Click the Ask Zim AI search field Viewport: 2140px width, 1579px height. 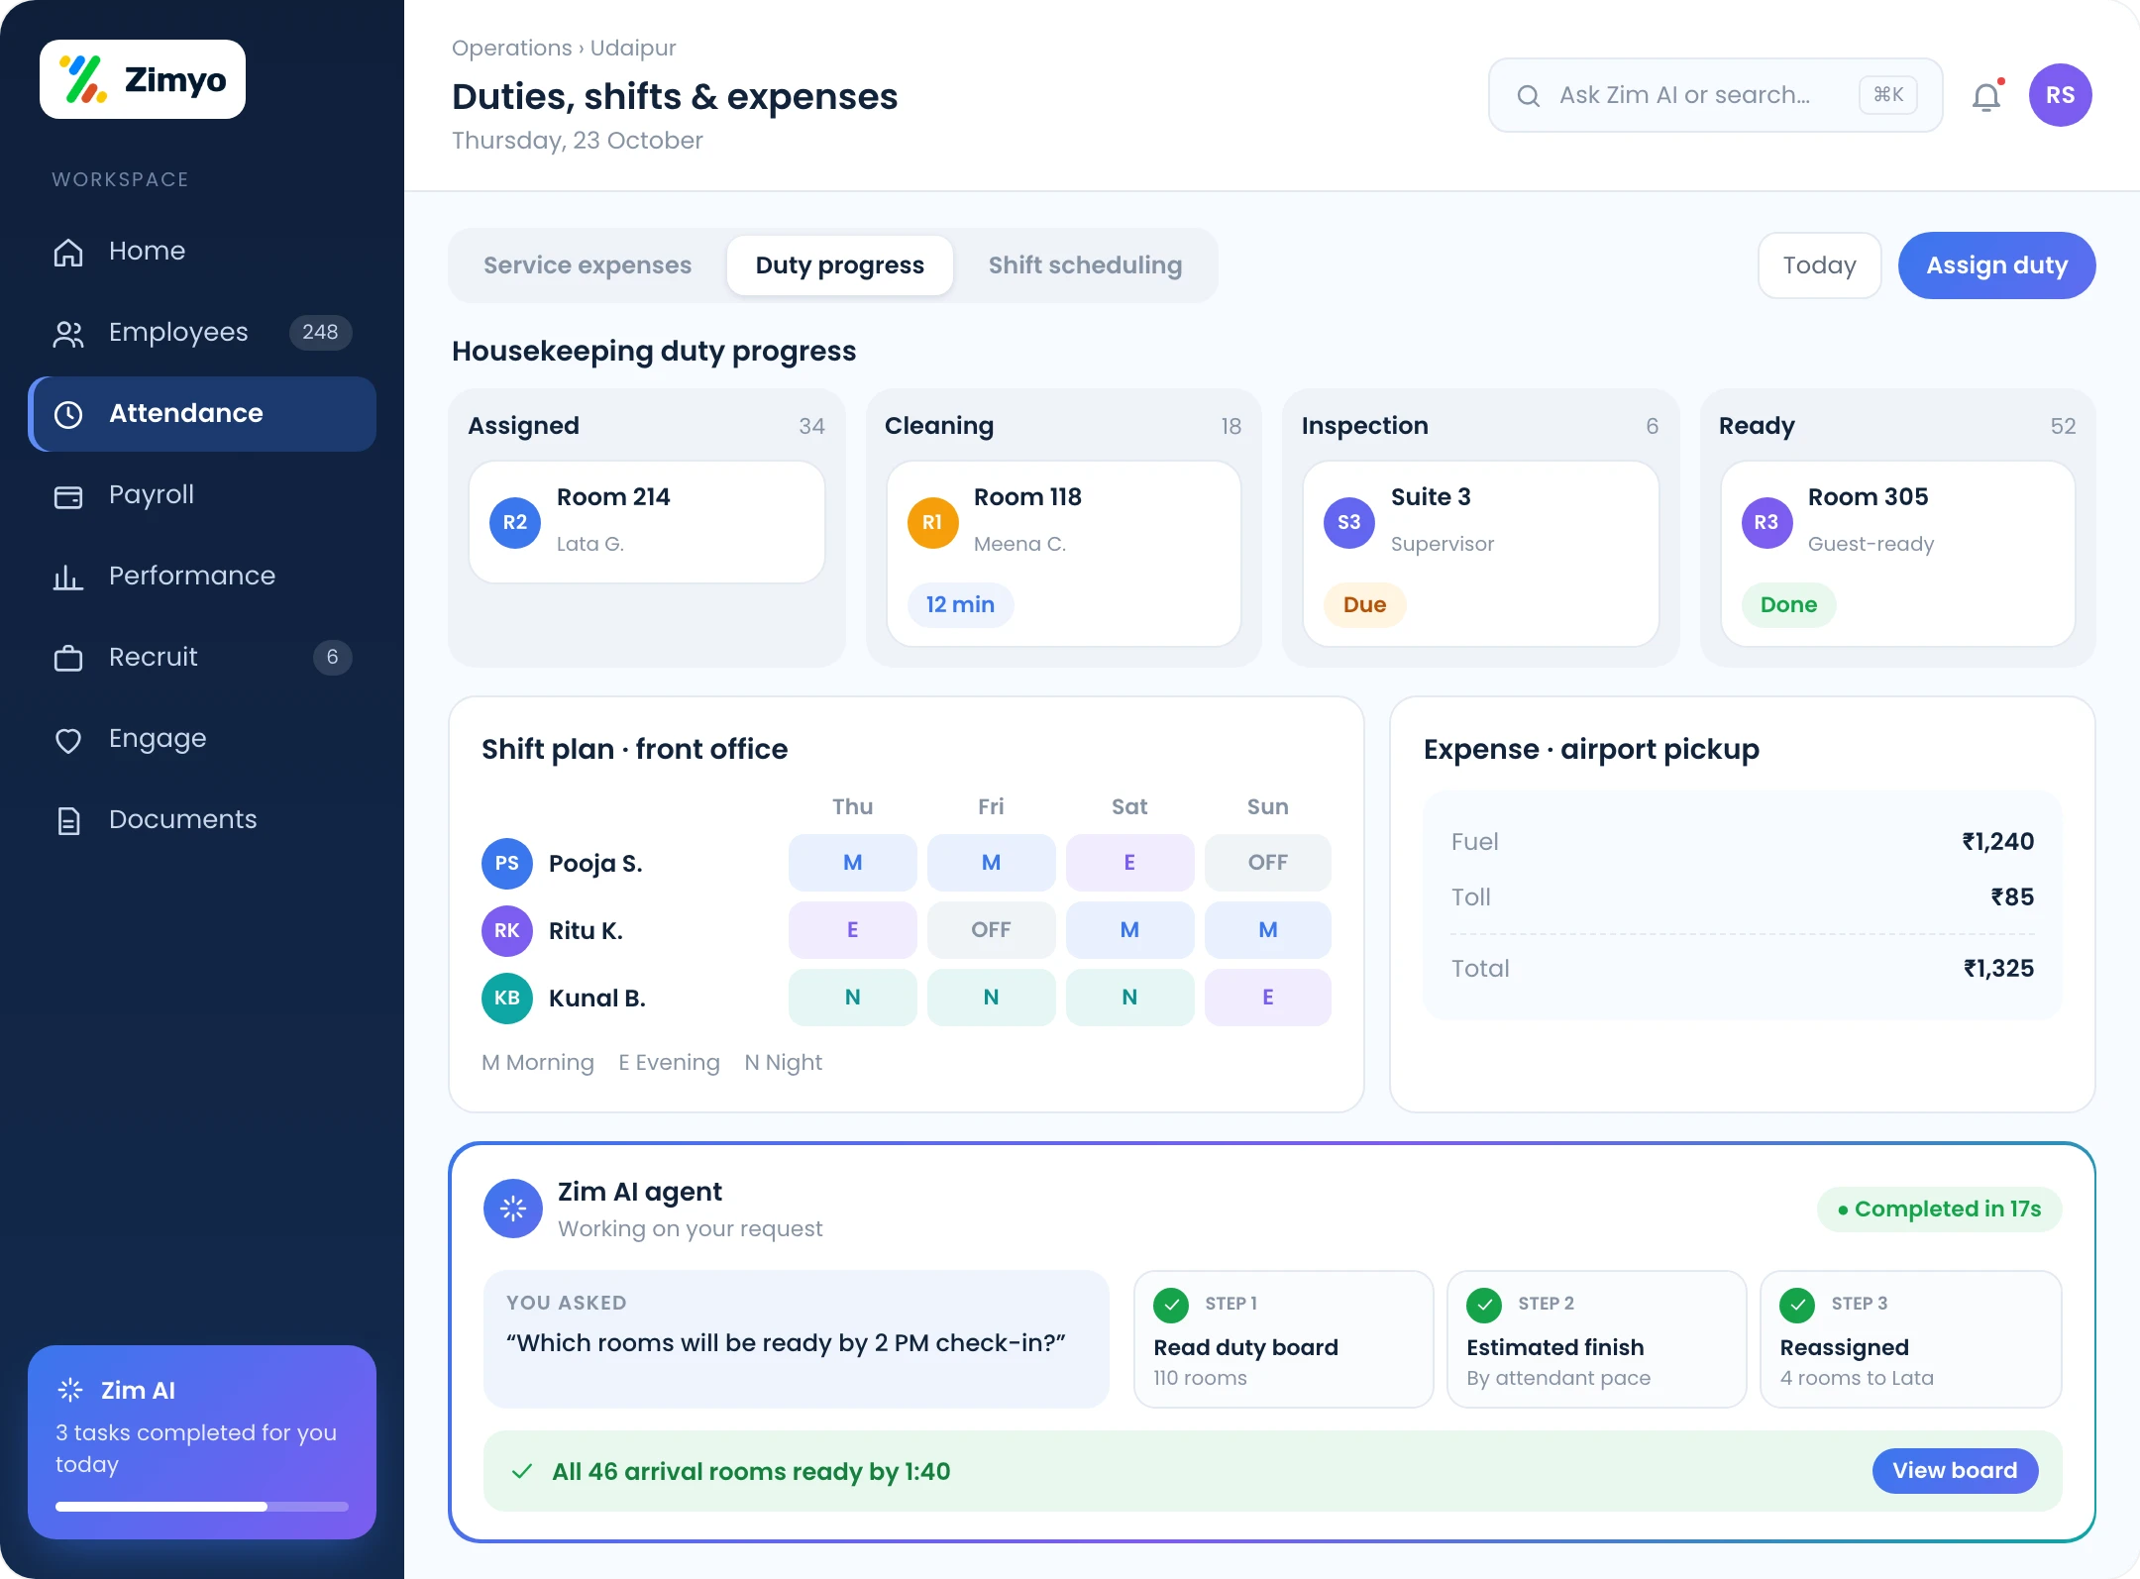[x=1715, y=95]
